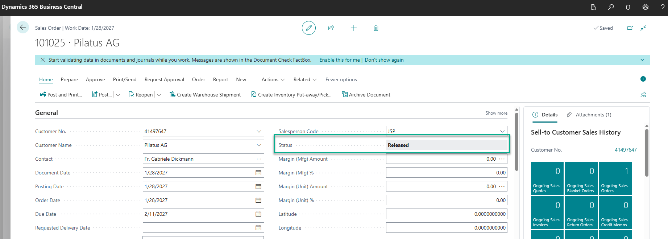Viewport: 668px width, 239px height.
Task: Open the Reopen dropdown arrow
Action: (x=159, y=95)
